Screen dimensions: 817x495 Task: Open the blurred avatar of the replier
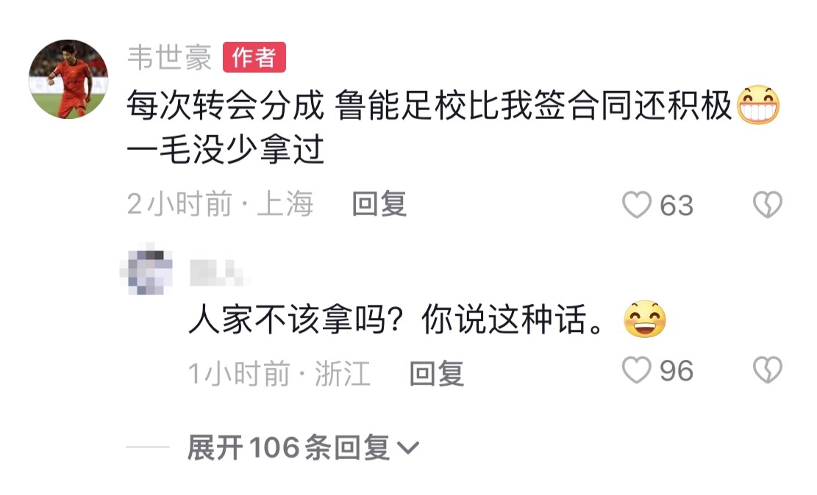click(x=146, y=272)
